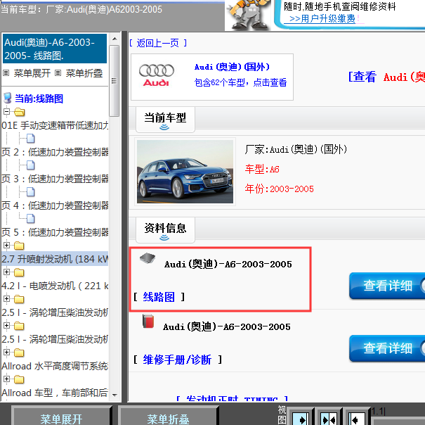Click folder icon above 2.7 升喷射发动机 entry
This screenshot has height=425, width=425.
(x=19, y=246)
